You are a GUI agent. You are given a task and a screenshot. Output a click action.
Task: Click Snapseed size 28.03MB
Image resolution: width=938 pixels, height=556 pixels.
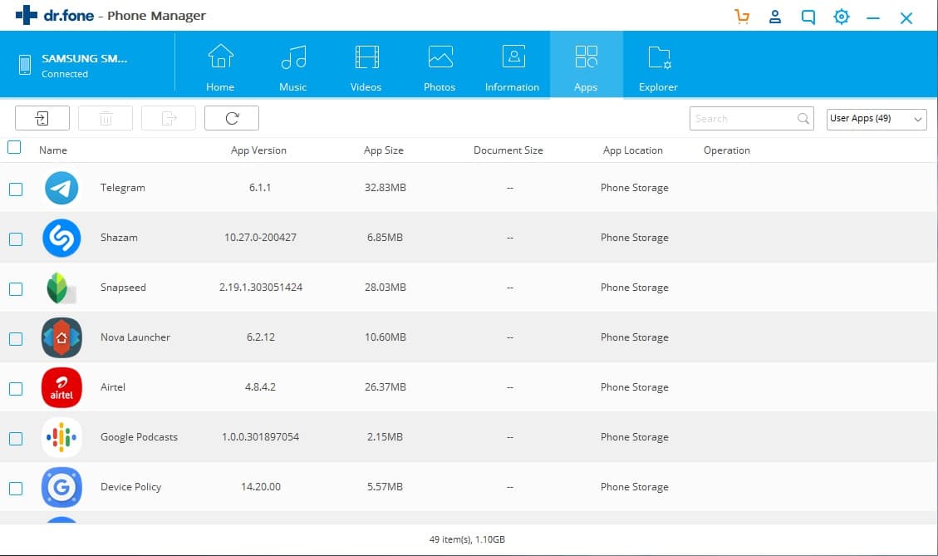386,288
